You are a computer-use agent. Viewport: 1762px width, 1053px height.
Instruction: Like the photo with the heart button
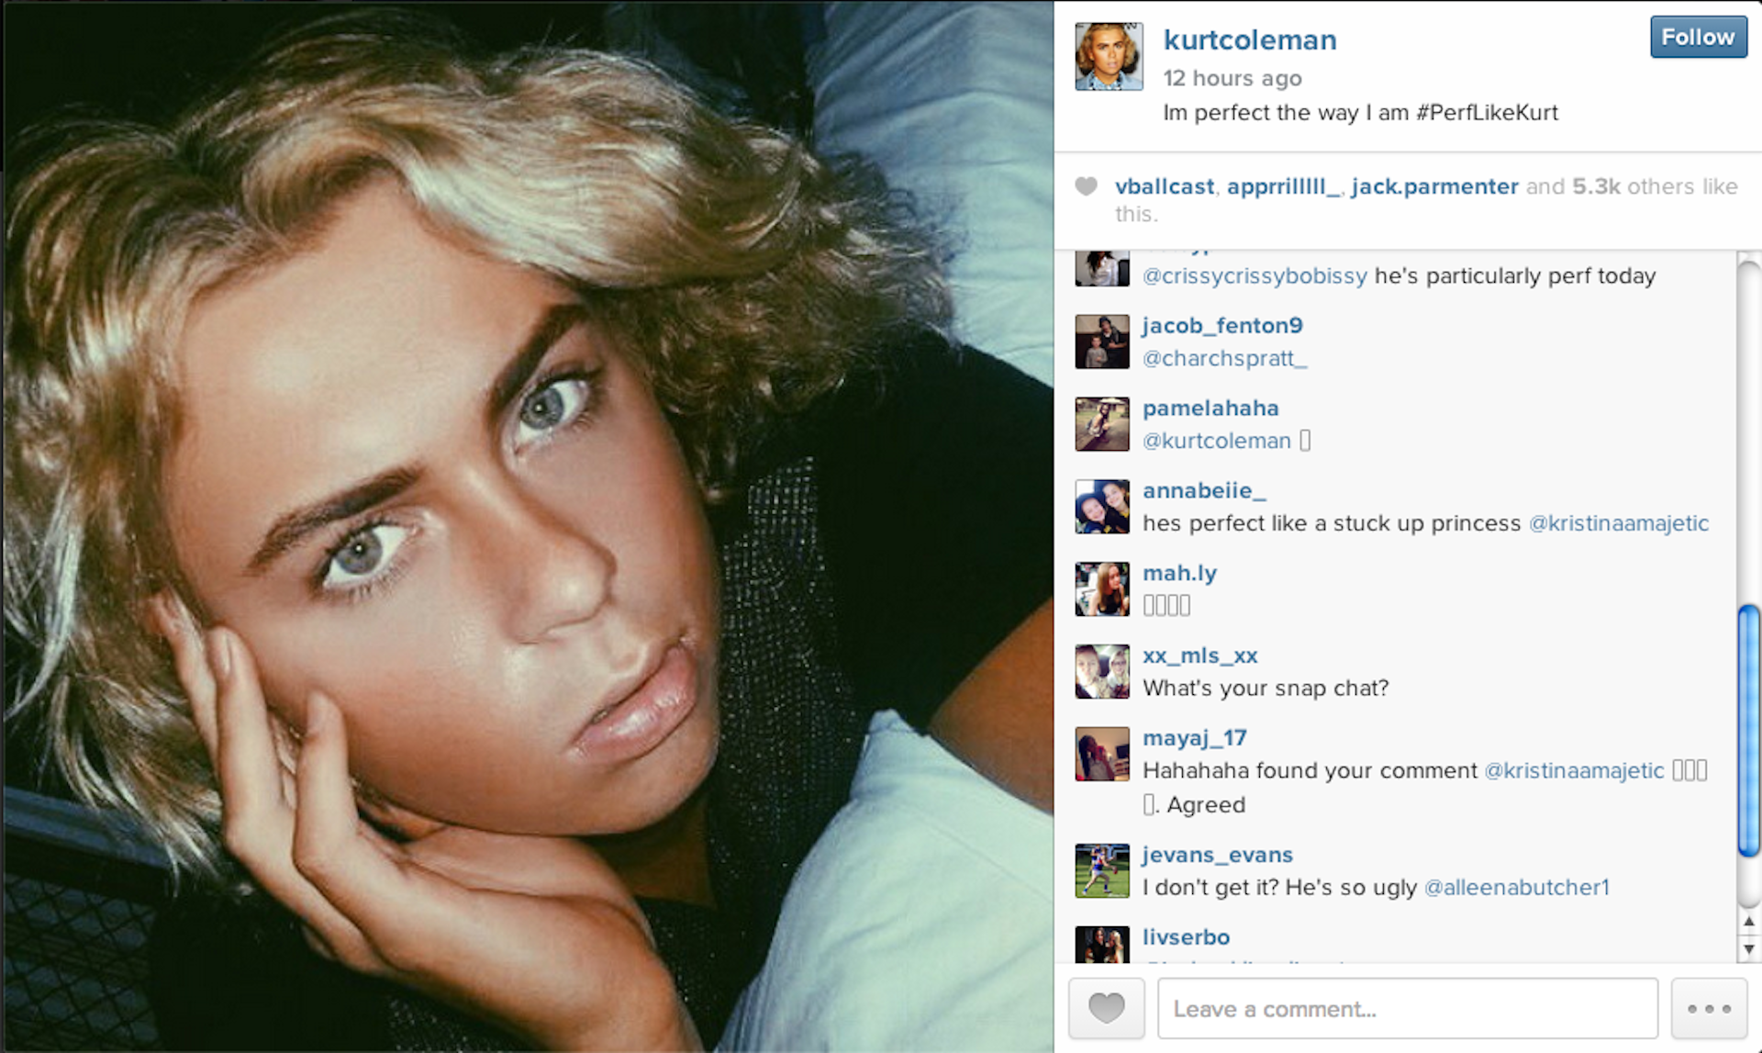click(x=1106, y=1008)
